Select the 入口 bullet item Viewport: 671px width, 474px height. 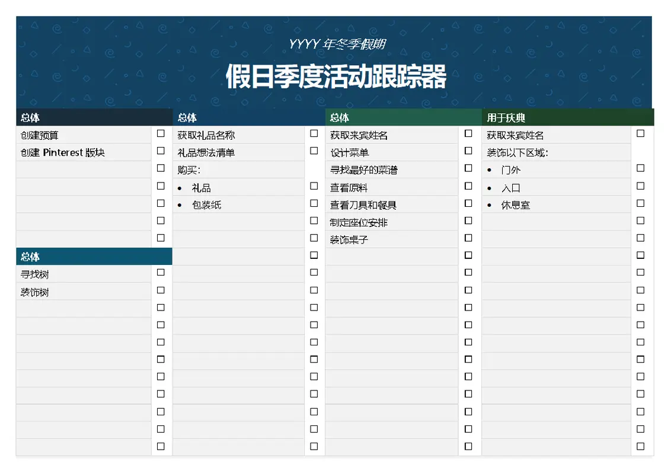tap(557, 187)
